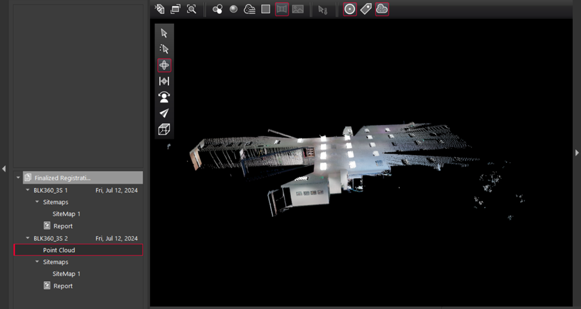Viewport: 581px width, 309px height.
Task: Collapse the left panel with arrow
Action: click(x=4, y=168)
